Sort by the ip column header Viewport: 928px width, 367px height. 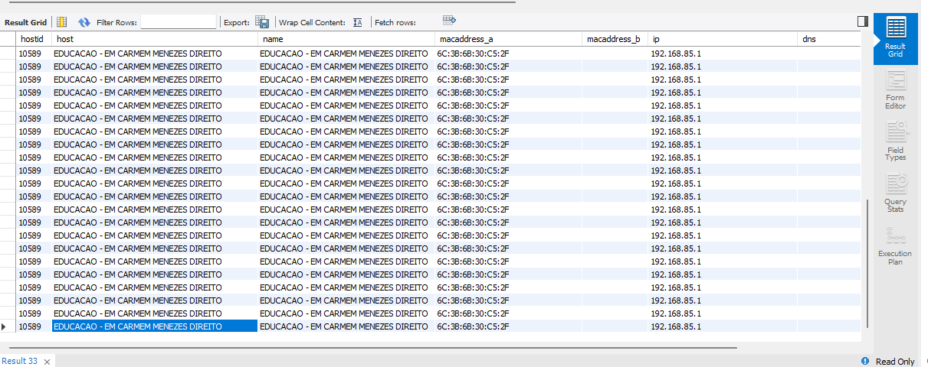(723, 39)
